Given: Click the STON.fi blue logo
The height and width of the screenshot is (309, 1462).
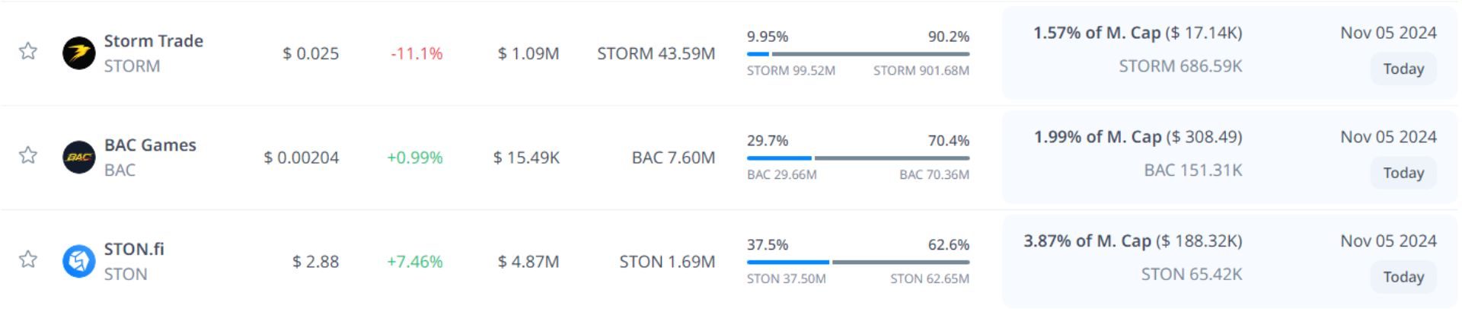Looking at the screenshot, I should click(78, 262).
